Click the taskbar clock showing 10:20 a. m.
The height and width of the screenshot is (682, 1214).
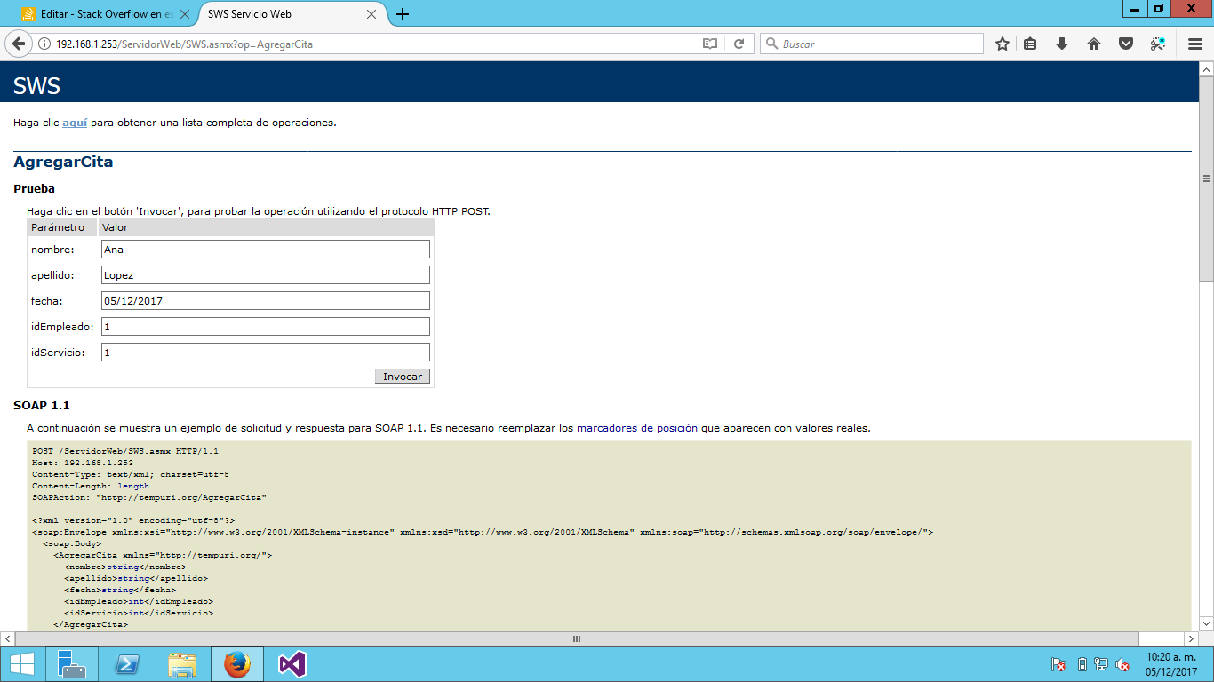click(1171, 664)
